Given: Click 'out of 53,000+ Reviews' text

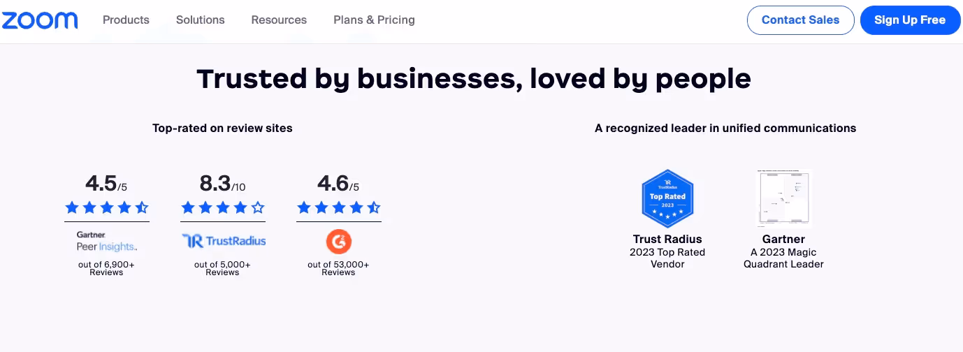Looking at the screenshot, I should [x=338, y=268].
